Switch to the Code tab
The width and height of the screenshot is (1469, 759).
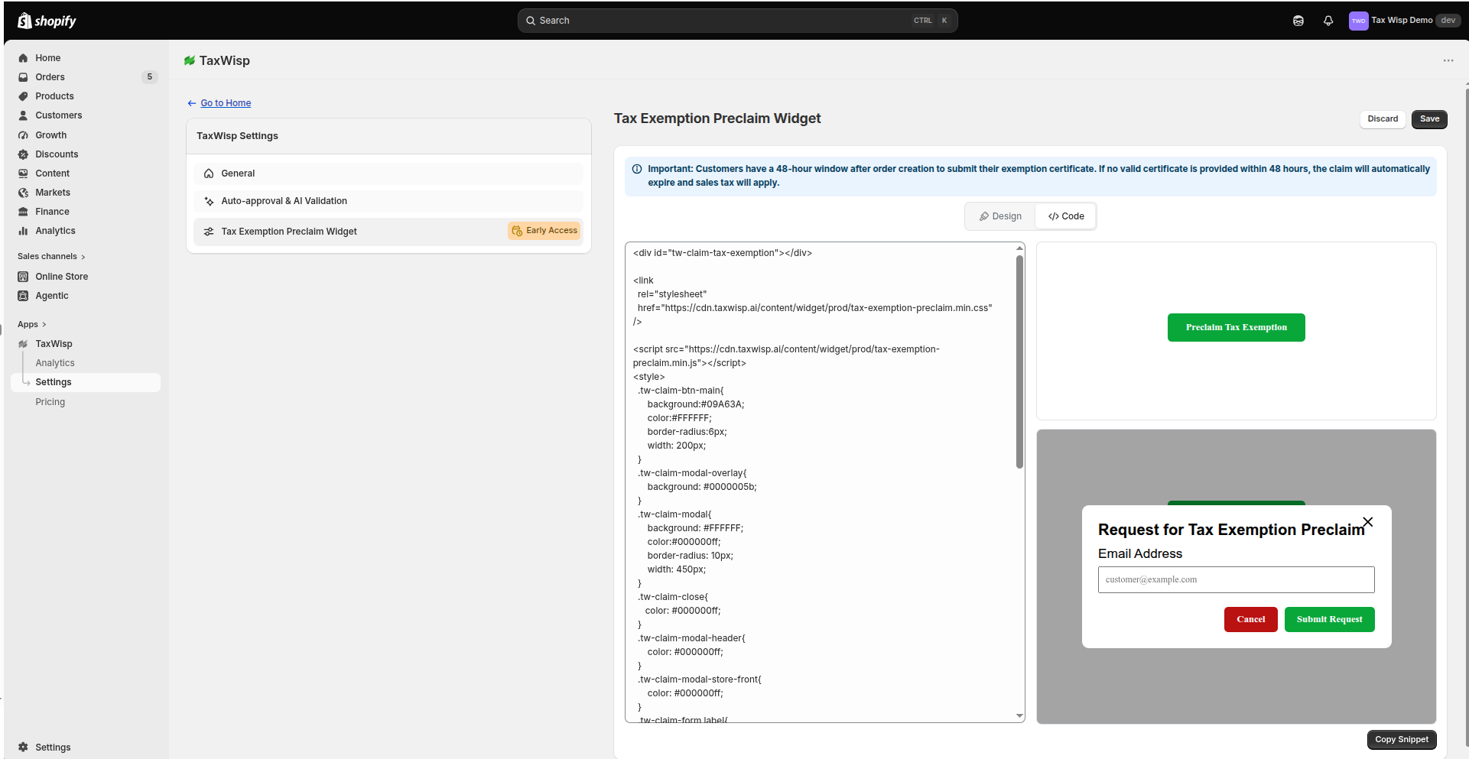[1066, 216]
